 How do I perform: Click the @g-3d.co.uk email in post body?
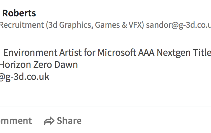(x=24, y=77)
